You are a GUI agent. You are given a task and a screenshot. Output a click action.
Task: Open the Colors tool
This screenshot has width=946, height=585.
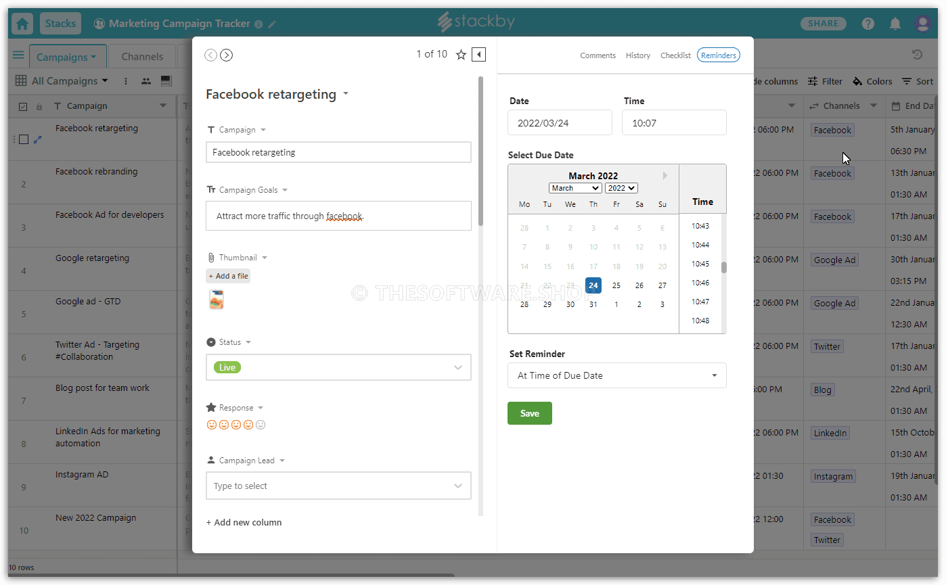872,81
